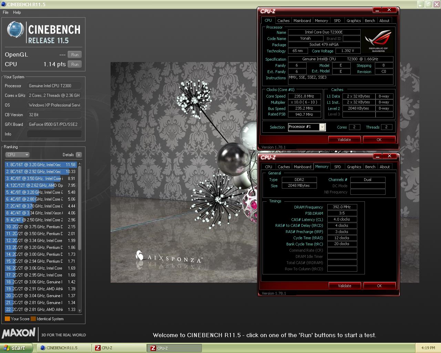This screenshot has width=441, height=353.
Task: Click ranking scrollbar down arrow
Action: 80,311
